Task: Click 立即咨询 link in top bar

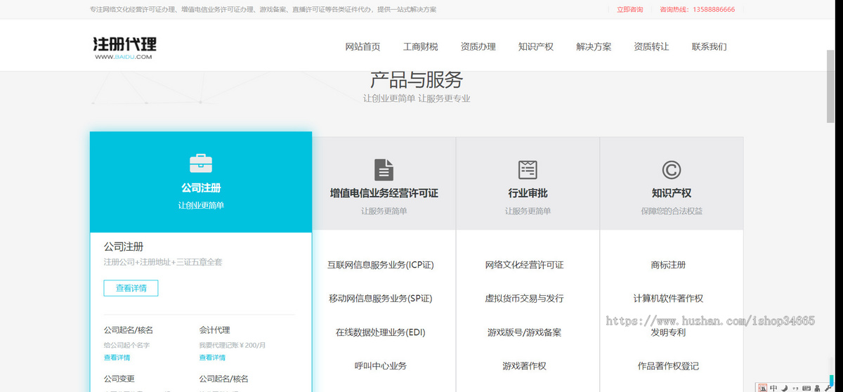Action: (629, 10)
